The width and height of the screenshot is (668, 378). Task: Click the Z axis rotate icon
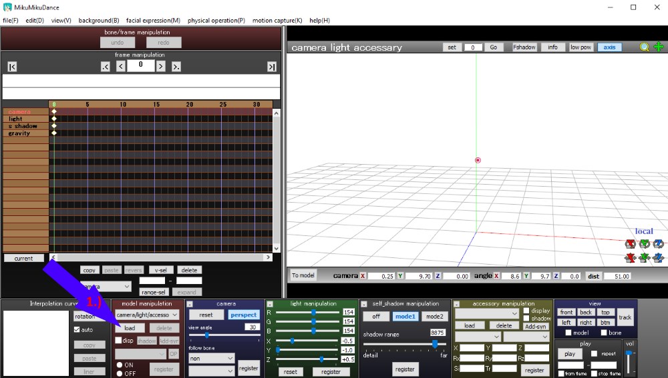658,243
